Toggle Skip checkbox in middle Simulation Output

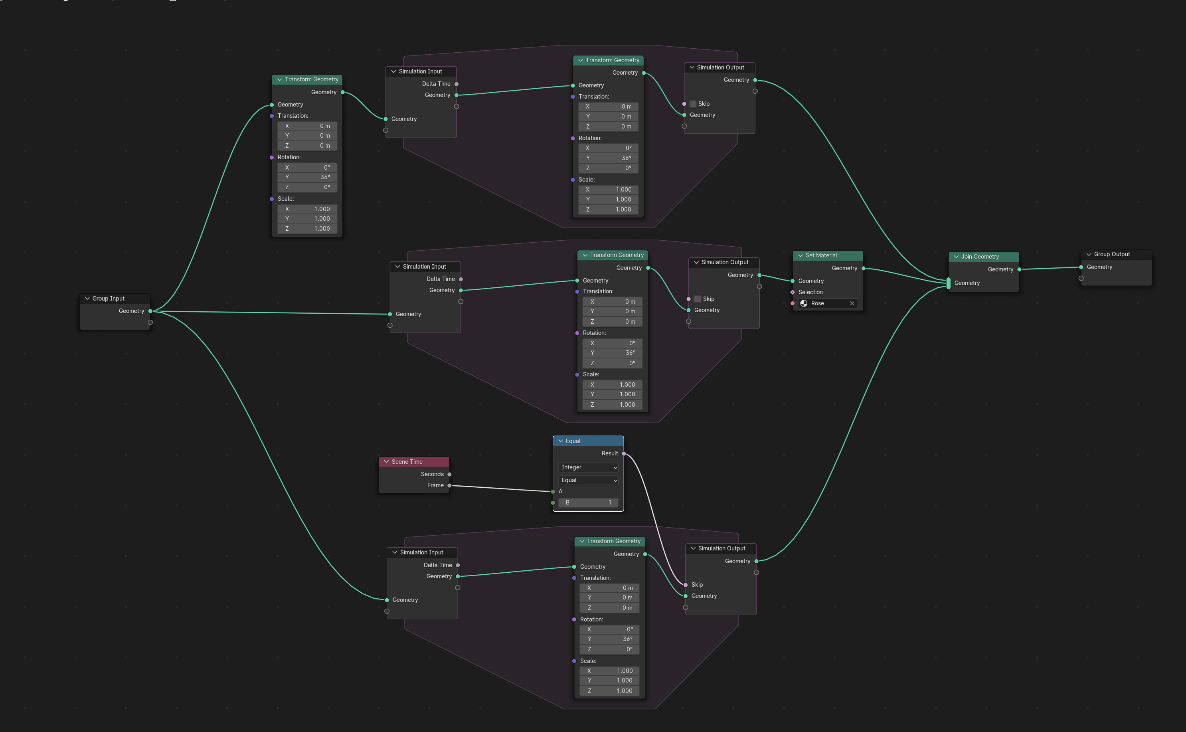tap(697, 298)
